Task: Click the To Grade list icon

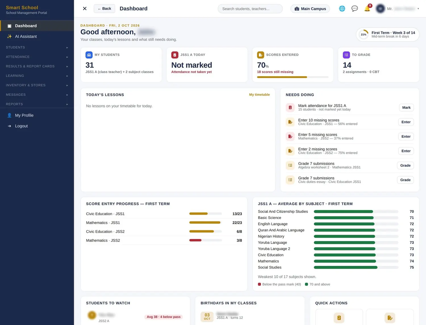Action: click(346, 55)
